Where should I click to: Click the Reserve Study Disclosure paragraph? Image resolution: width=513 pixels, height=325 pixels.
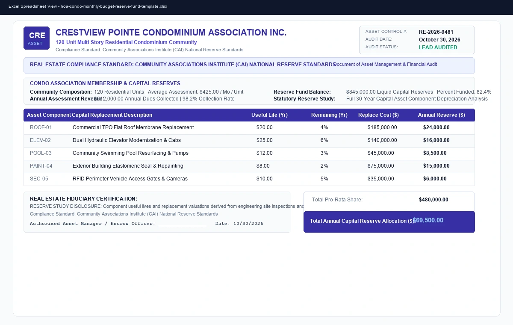pos(167,206)
